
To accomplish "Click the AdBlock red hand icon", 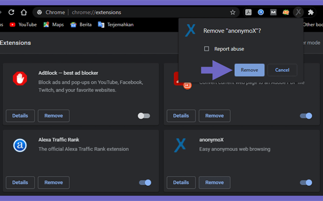I will pyautogui.click(x=20, y=78).
